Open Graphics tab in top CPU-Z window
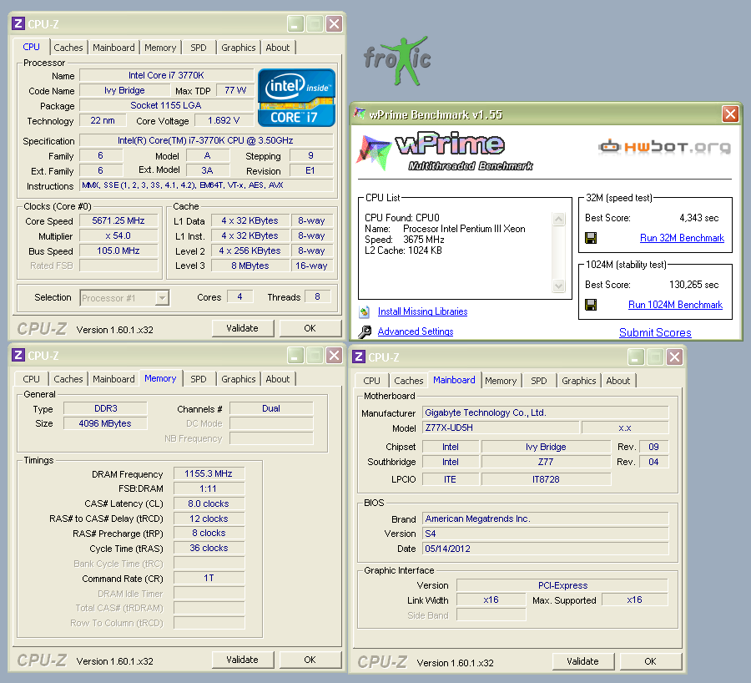 [x=238, y=48]
